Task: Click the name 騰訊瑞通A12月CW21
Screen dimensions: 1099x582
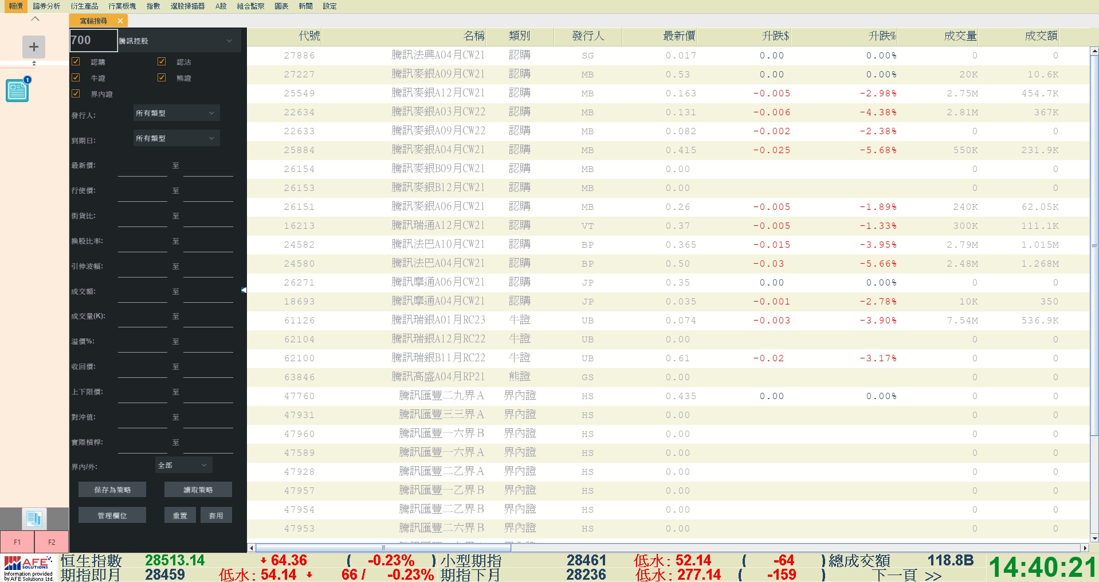Action: pyautogui.click(x=438, y=225)
